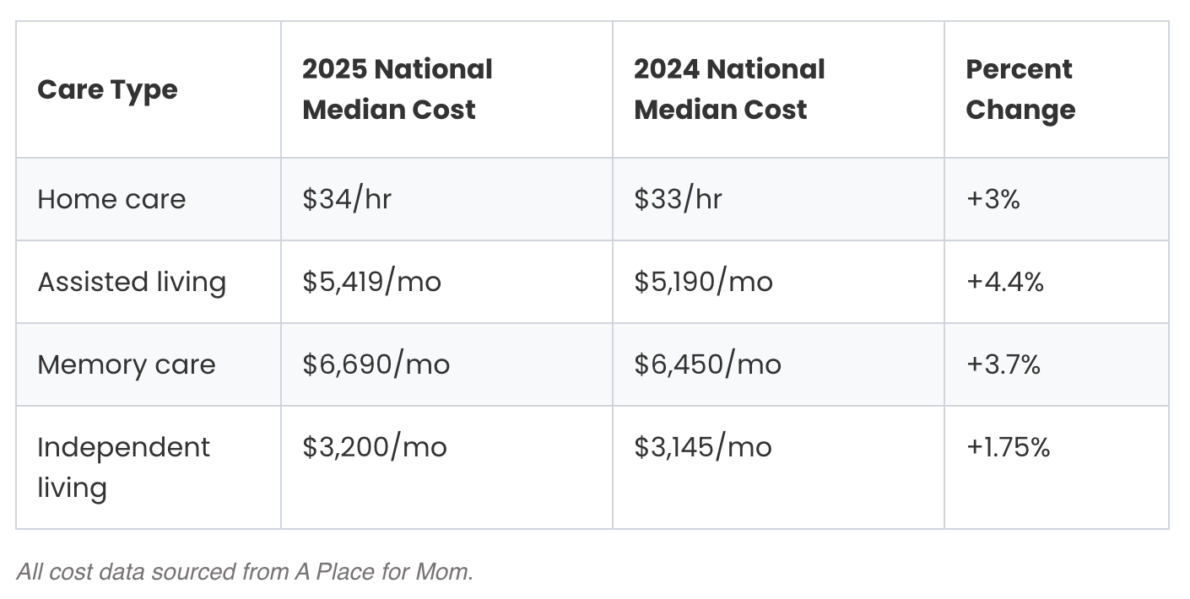Click the $6,450/mo cost cell
This screenshot has height=599, width=1190.
pos(707,364)
